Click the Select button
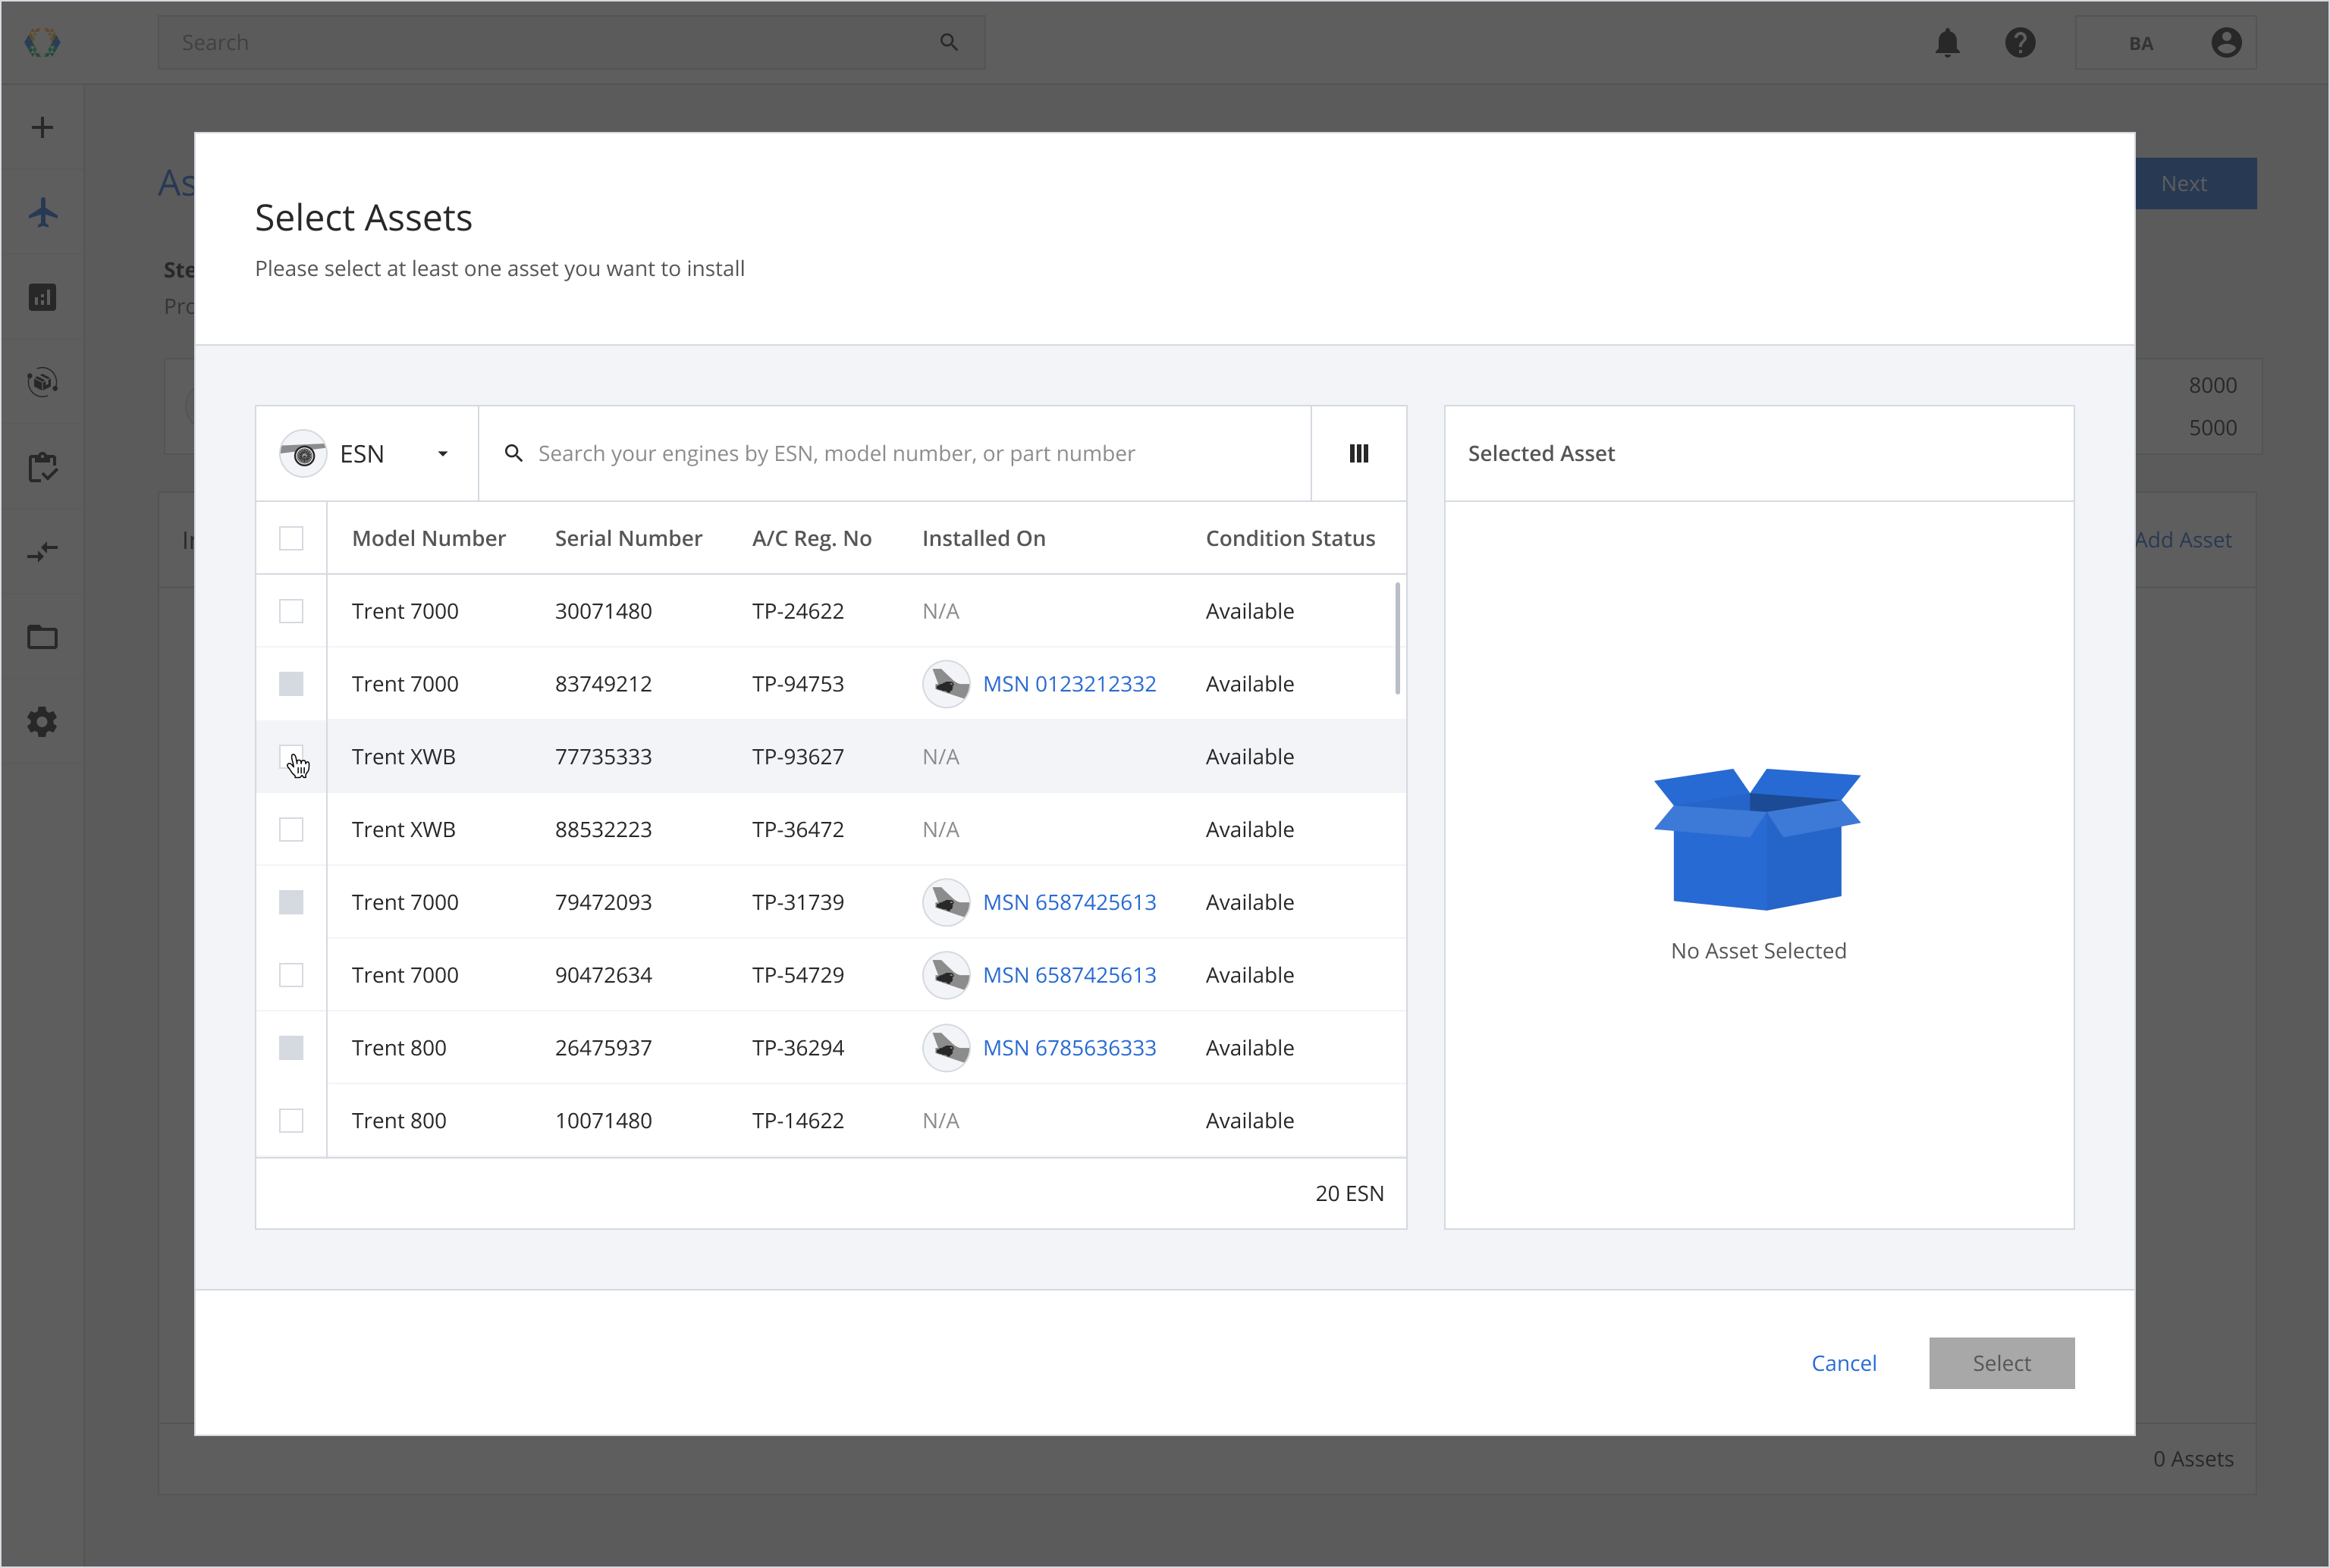Viewport: 2330px width, 1568px height. (x=2002, y=1363)
